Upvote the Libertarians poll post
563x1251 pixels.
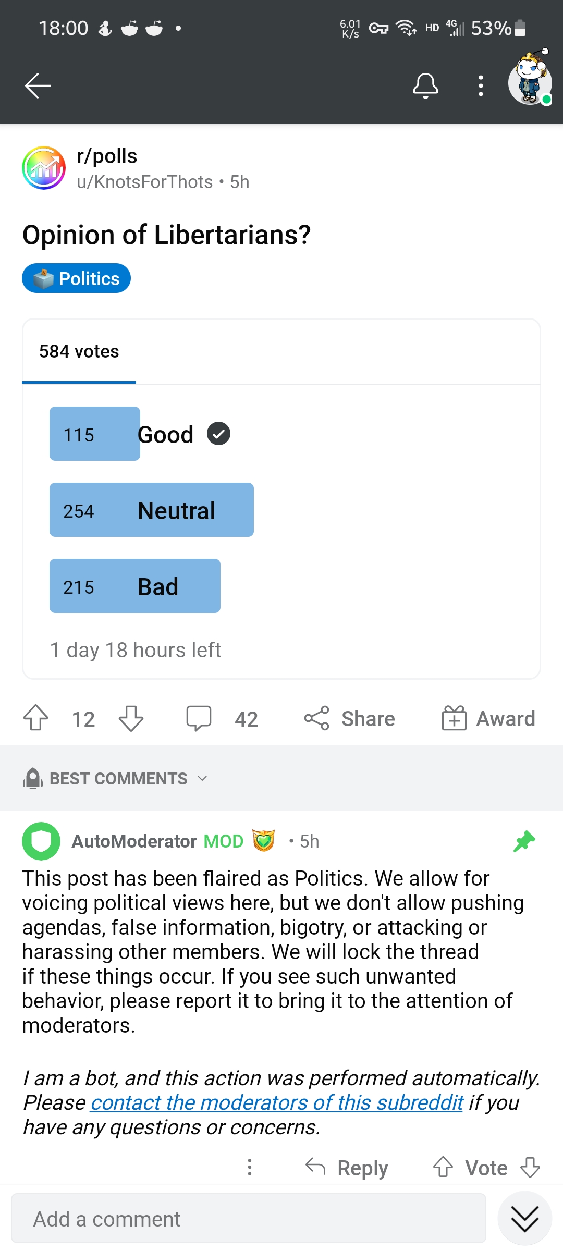[36, 718]
